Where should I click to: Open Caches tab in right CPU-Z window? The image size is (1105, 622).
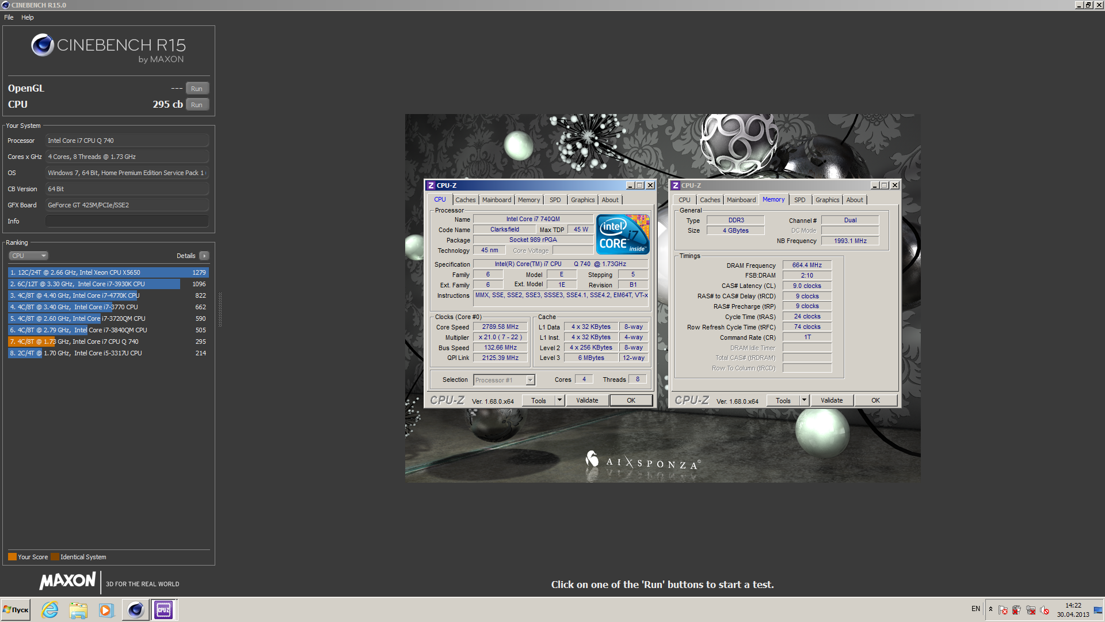pyautogui.click(x=710, y=200)
